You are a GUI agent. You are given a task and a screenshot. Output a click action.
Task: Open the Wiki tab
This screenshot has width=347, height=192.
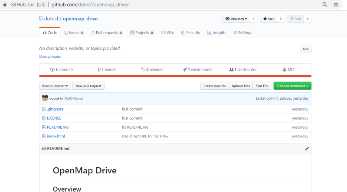coord(168,33)
